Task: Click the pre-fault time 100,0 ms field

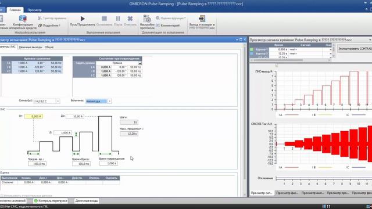Action: pos(37,164)
